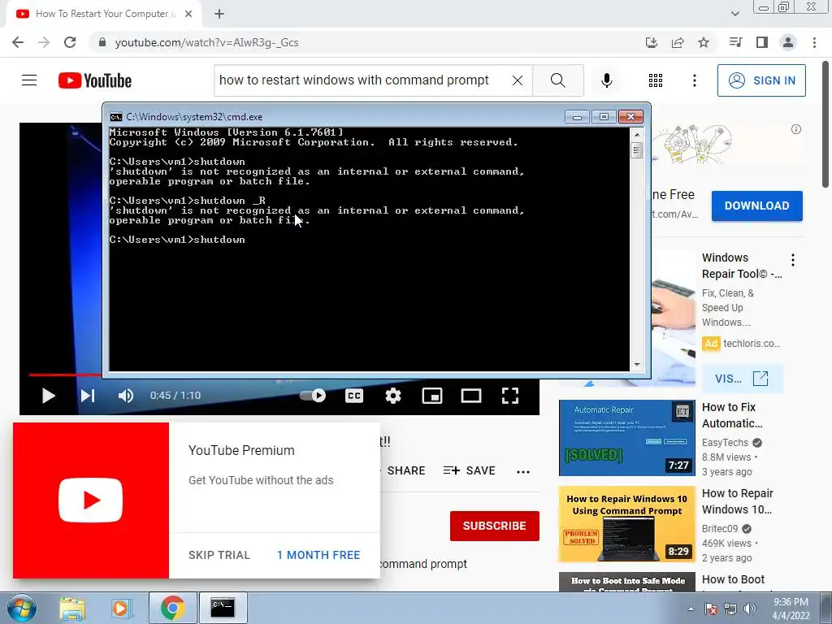Screen dimensions: 832x624
Task: Click the red video progress bar
Action: click(x=64, y=375)
